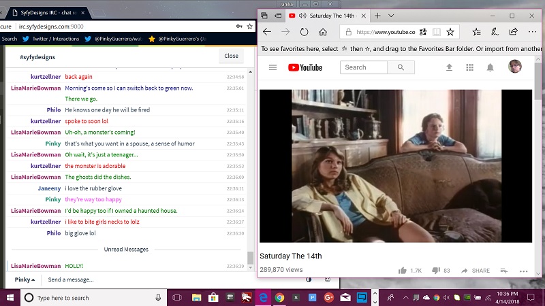Click LisaMarieBowman beside 'HOLLY!'
545x306 pixels.
[36, 266]
